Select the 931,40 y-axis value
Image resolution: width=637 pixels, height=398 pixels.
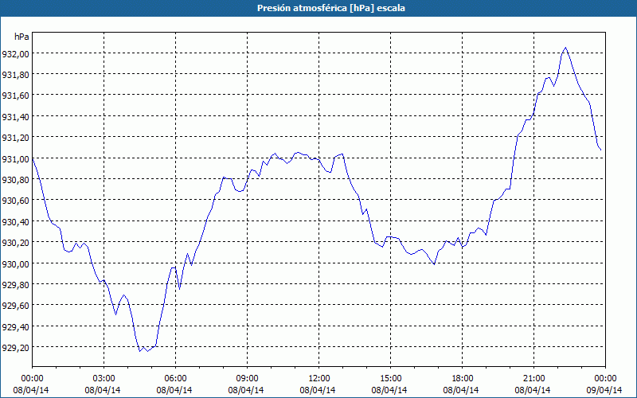tap(15, 117)
